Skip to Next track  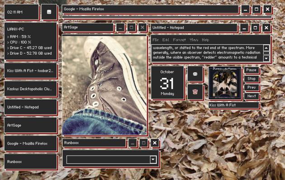pyautogui.click(x=252, y=96)
